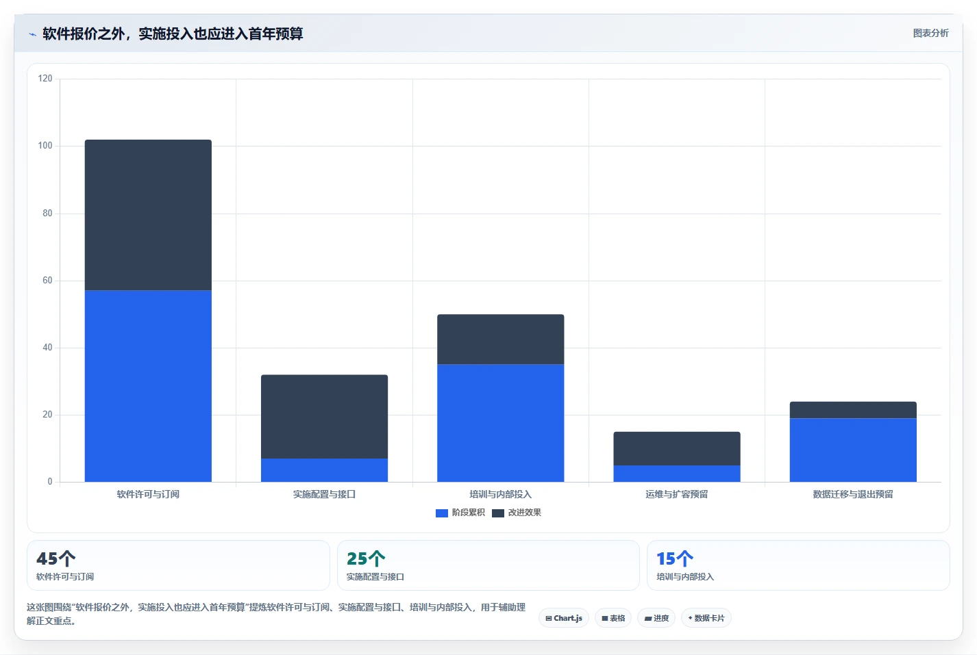Click the x-axis label 运维与扩容预留
This screenshot has width=977, height=655.
pyautogui.click(x=677, y=494)
